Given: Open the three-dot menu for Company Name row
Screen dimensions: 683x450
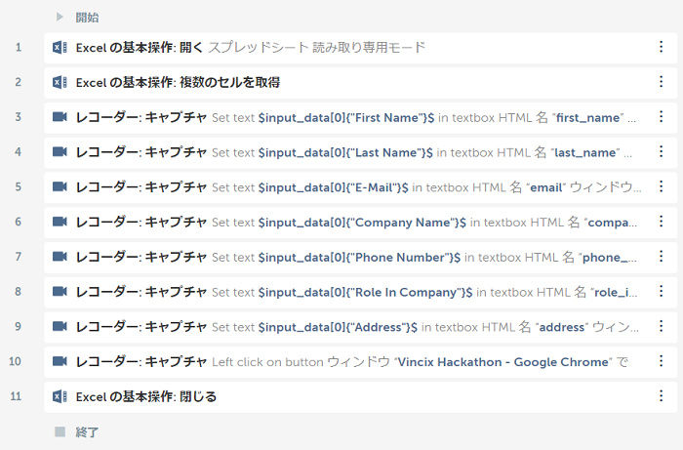Looking at the screenshot, I should (662, 221).
